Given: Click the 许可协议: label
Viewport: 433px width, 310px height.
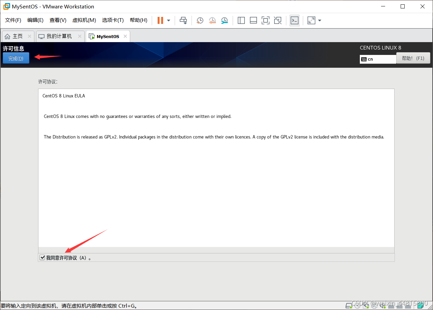Looking at the screenshot, I should click(x=48, y=82).
